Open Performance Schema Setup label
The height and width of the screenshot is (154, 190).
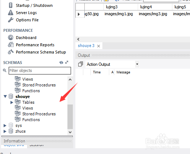[x=41, y=52]
